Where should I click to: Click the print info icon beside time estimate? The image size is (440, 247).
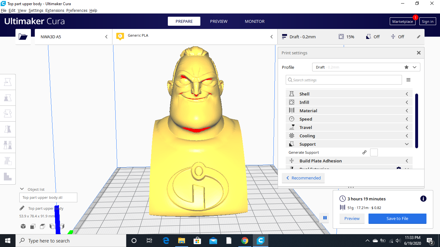click(x=423, y=199)
